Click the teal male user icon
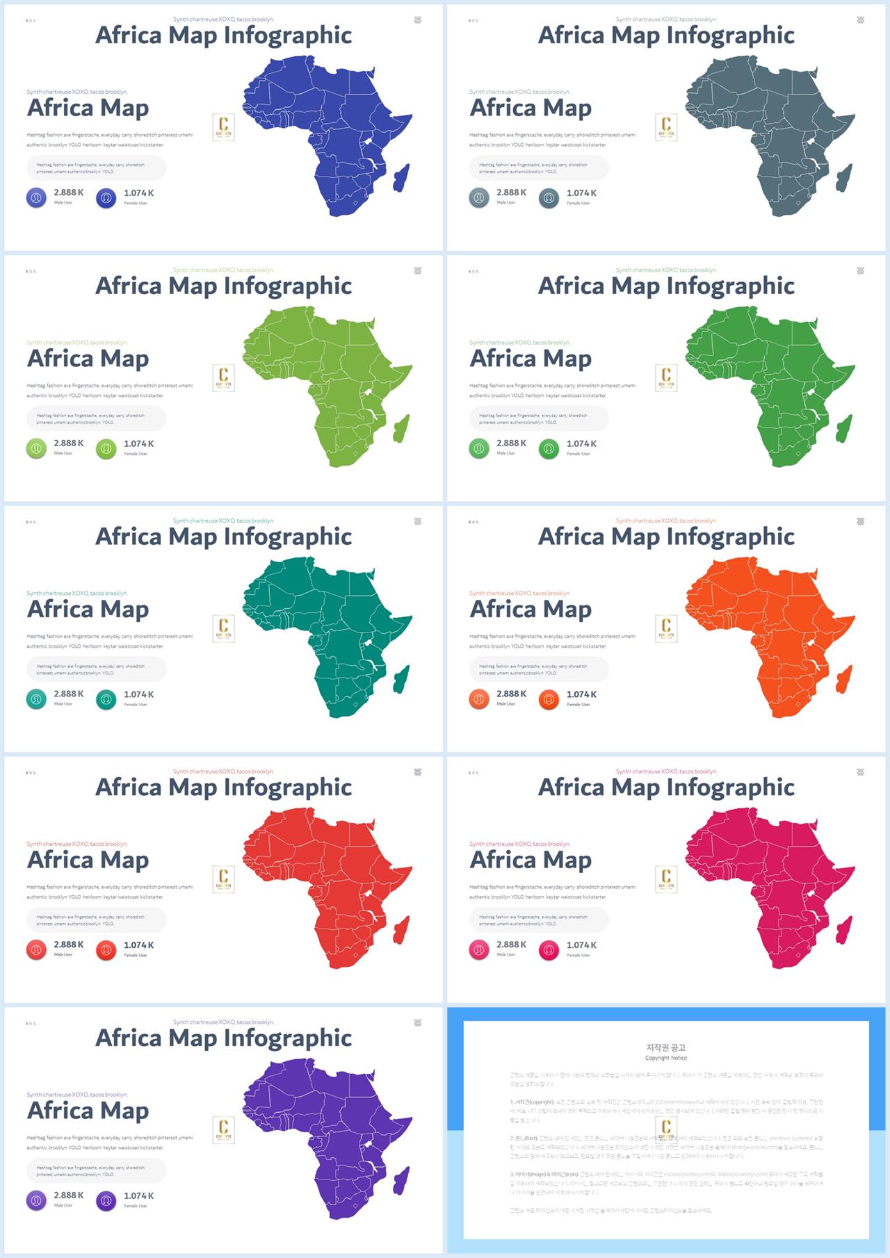 (x=36, y=699)
